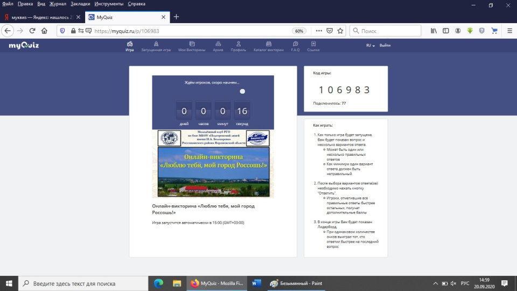
Task: Show hidden system tray icons
Action: pyautogui.click(x=435, y=283)
